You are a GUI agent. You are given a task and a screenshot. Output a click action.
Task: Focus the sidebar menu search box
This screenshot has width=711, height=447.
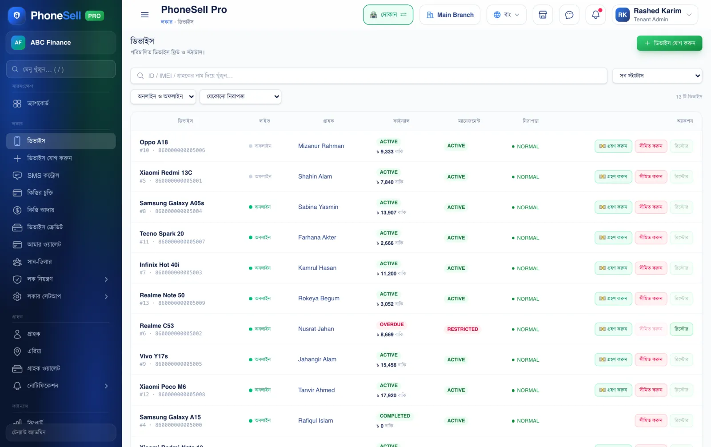pos(61,69)
